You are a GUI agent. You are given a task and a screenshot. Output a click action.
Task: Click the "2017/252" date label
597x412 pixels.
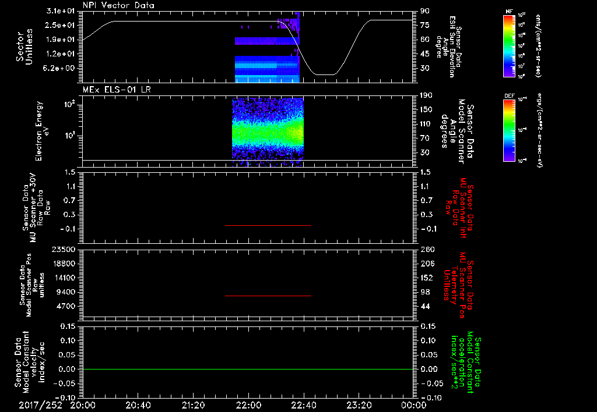pos(40,406)
